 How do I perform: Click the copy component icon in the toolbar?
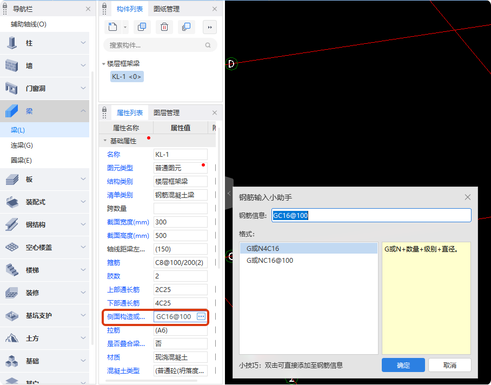142,26
